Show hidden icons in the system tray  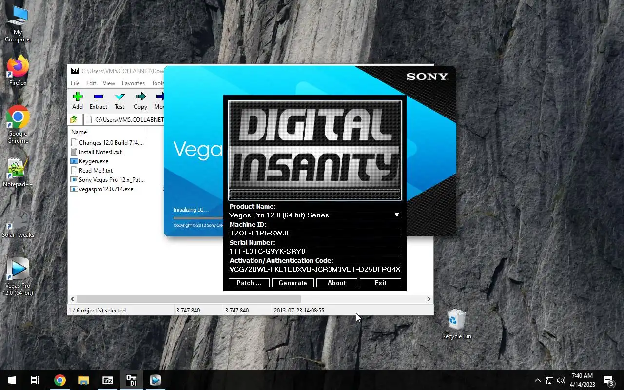[538, 380]
